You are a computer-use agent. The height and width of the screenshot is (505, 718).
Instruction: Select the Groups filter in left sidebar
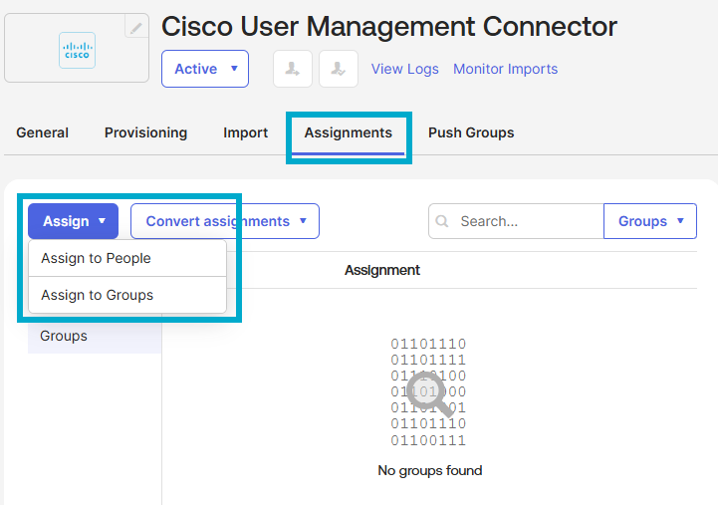tap(95, 336)
